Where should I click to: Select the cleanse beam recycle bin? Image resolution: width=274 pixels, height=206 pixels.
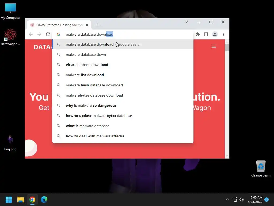[261, 169]
